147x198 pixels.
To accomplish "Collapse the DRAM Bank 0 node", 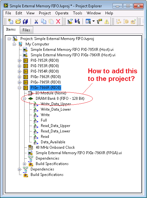I will coord(25,99).
